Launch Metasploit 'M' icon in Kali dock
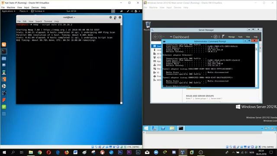Screen dimensions: 277x156 click(4, 65)
